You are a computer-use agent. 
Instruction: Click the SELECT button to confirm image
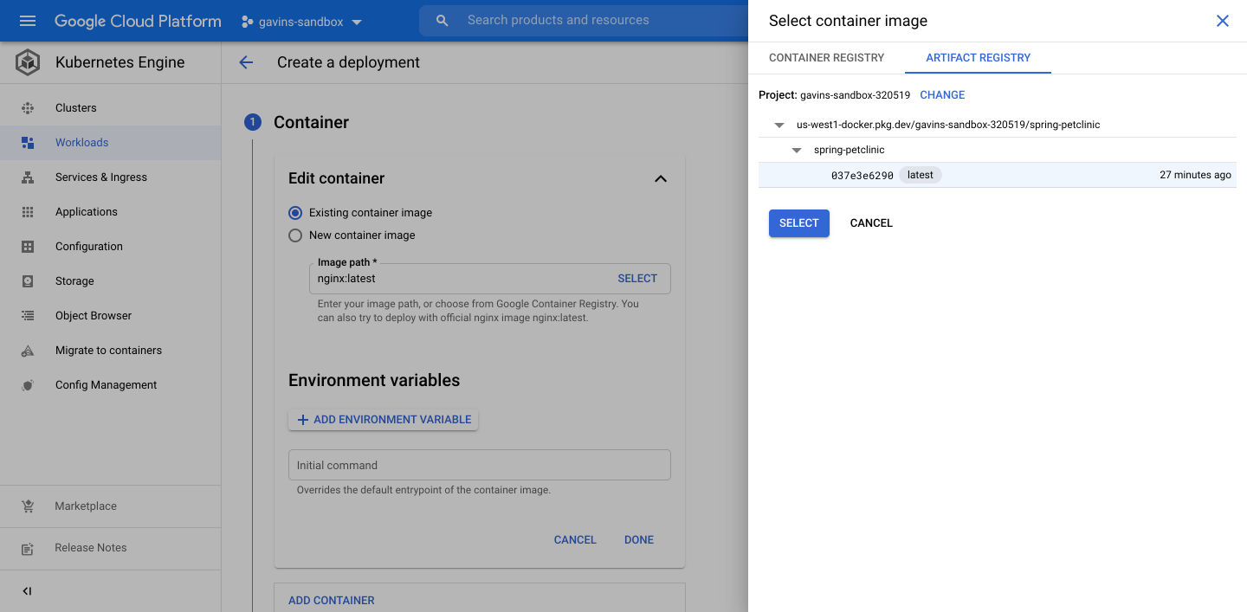[x=798, y=222]
